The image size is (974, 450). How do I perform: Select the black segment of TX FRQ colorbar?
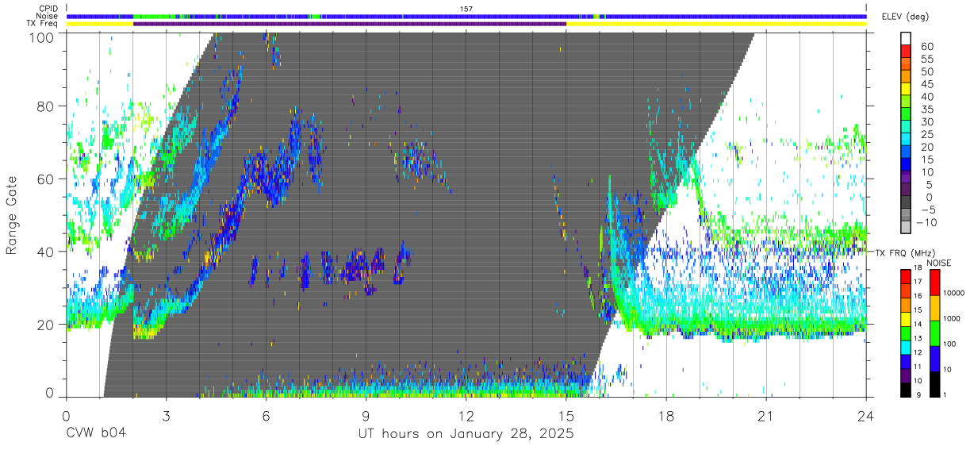(x=906, y=389)
